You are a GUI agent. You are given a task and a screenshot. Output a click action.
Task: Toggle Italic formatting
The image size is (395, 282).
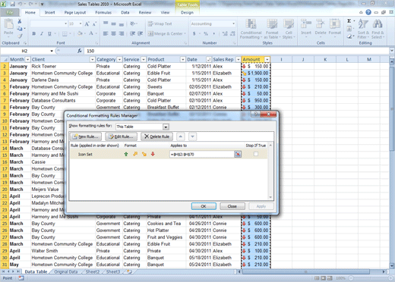click(x=42, y=33)
